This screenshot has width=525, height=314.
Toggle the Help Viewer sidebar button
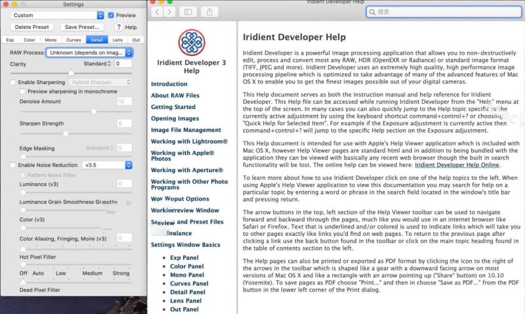188,12
